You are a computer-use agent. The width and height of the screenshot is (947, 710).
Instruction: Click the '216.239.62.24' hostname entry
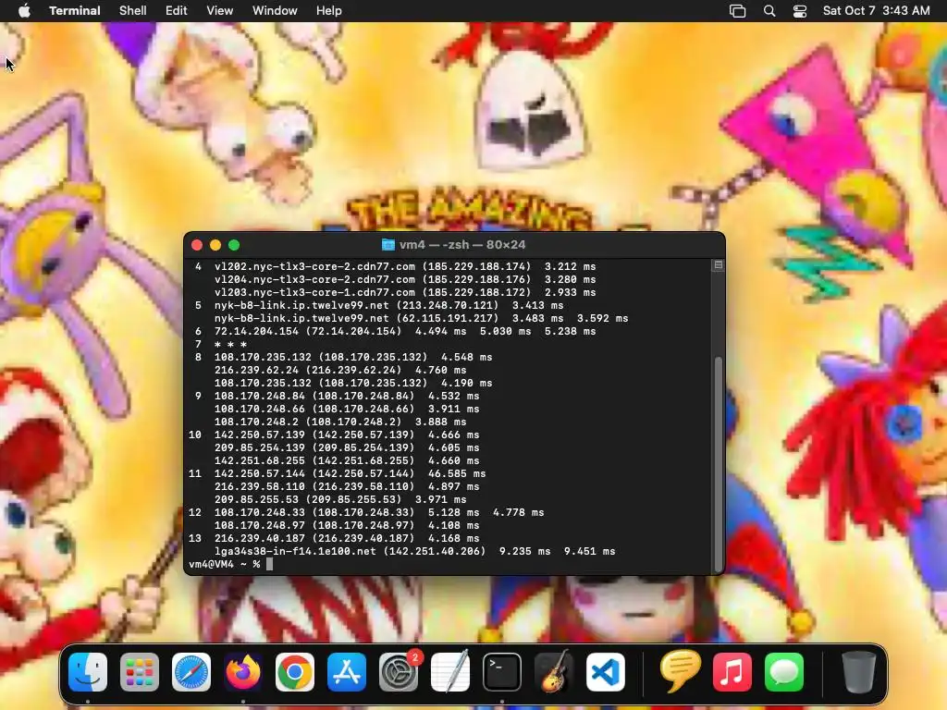coord(256,370)
